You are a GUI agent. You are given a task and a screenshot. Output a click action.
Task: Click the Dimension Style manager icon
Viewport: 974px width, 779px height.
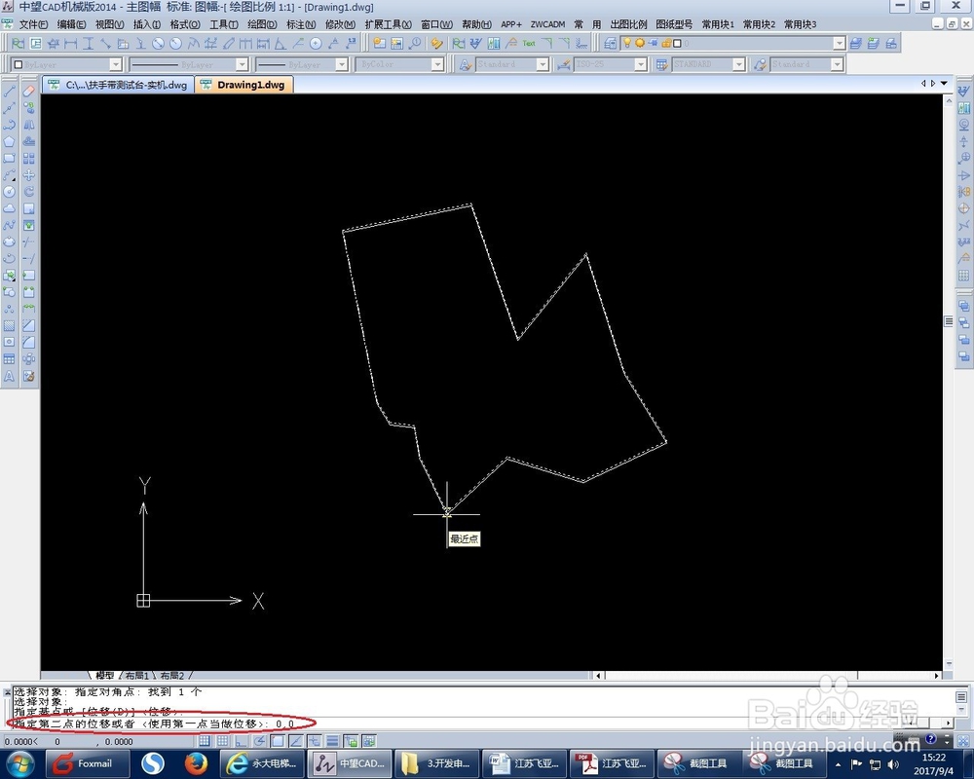click(x=564, y=64)
